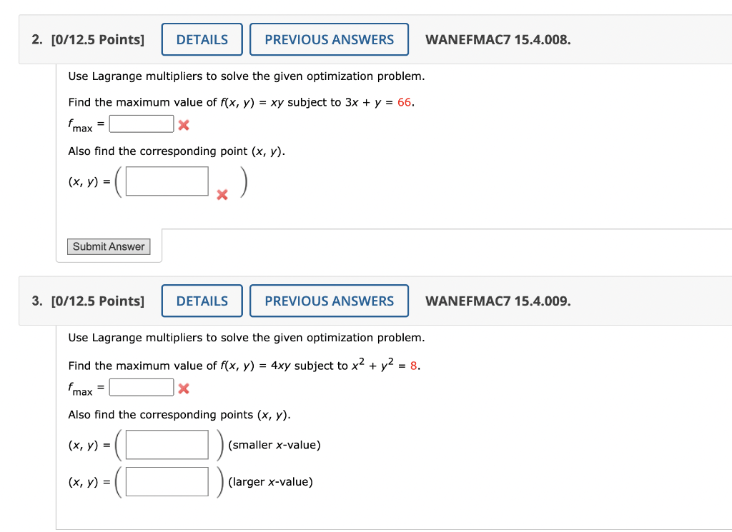Click the red X below the (x, y) answer box in question 2
This screenshot has width=732, height=532.
click(x=222, y=194)
